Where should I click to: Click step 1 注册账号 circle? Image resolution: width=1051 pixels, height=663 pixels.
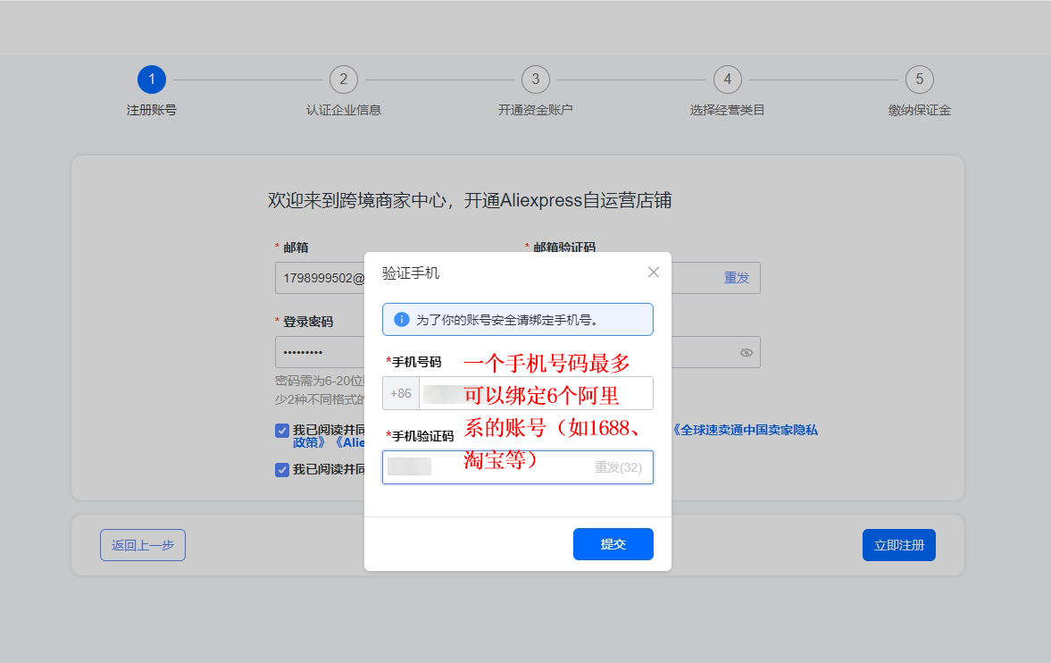coord(152,80)
